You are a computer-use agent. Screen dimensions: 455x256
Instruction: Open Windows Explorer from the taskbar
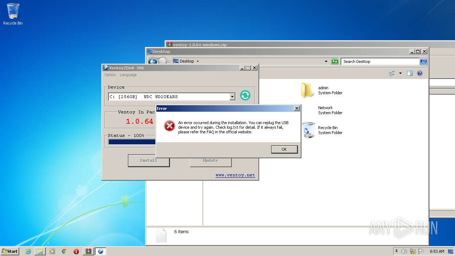pyautogui.click(x=40, y=251)
